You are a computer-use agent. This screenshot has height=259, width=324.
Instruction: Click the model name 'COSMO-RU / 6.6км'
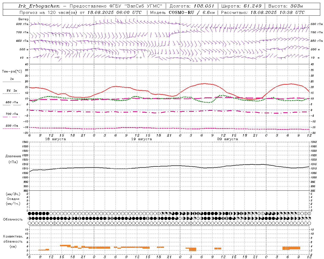(x=192, y=12)
